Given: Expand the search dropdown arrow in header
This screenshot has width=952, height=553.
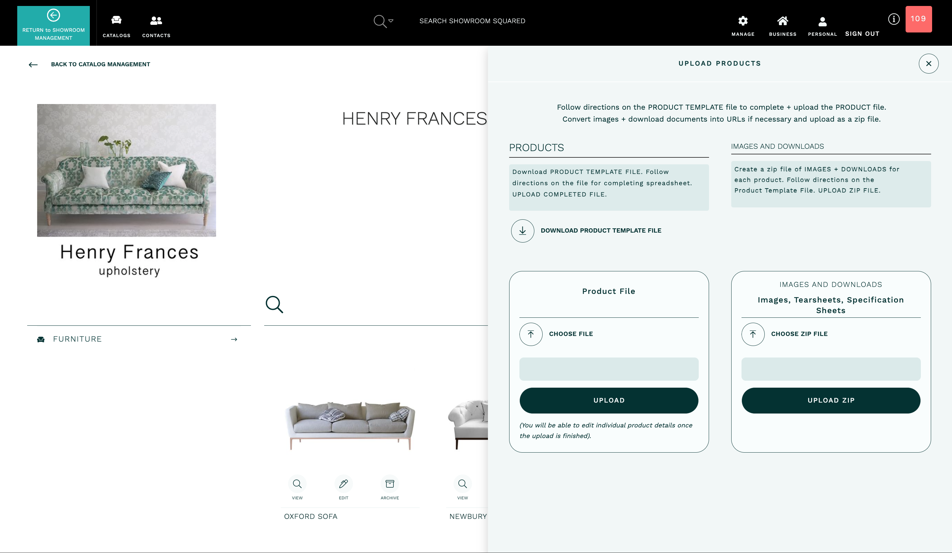Looking at the screenshot, I should pyautogui.click(x=391, y=21).
